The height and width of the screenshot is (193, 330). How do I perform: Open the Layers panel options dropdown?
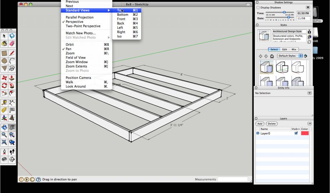[x=310, y=124]
